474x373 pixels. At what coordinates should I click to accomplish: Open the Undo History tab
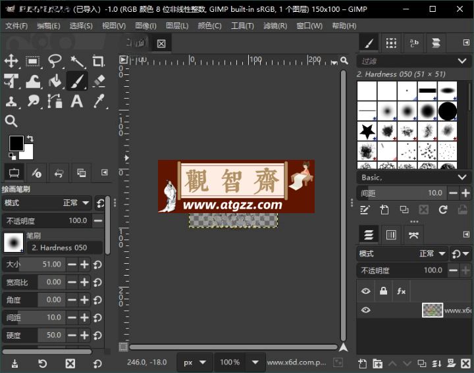59,173
